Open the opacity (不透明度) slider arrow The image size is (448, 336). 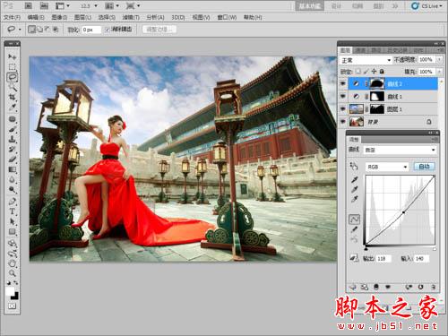[440, 60]
